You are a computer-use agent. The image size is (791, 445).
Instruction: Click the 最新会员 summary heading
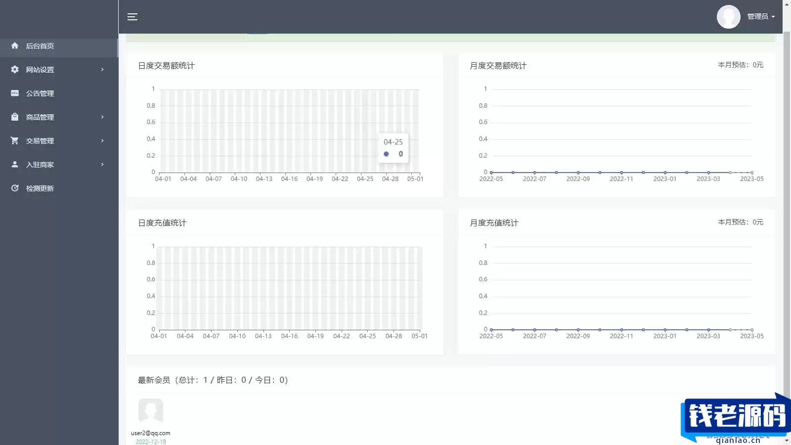pyautogui.click(x=213, y=380)
